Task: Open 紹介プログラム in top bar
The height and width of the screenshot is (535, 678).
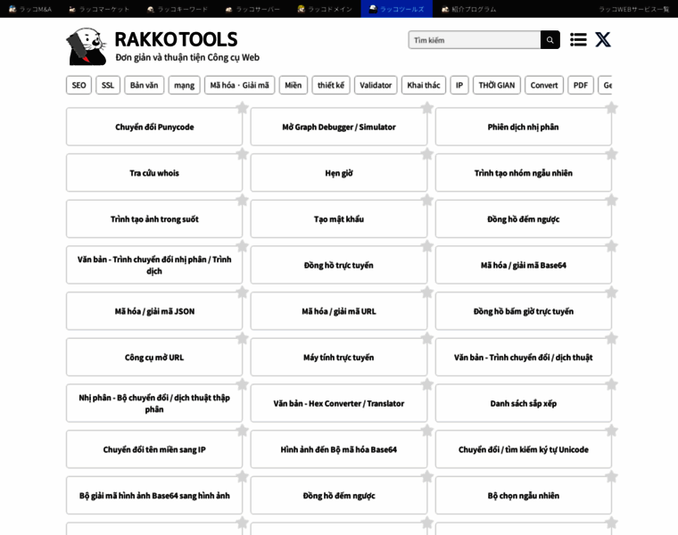Action: (x=468, y=9)
